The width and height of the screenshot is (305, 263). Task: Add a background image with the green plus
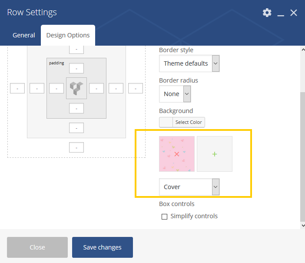(x=215, y=154)
